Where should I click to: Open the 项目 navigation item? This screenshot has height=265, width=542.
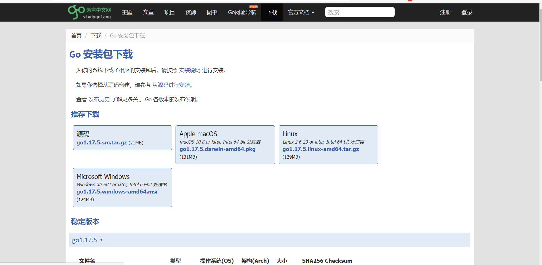tap(169, 12)
